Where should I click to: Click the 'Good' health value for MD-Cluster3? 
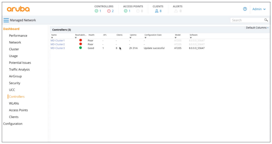point(91,48)
